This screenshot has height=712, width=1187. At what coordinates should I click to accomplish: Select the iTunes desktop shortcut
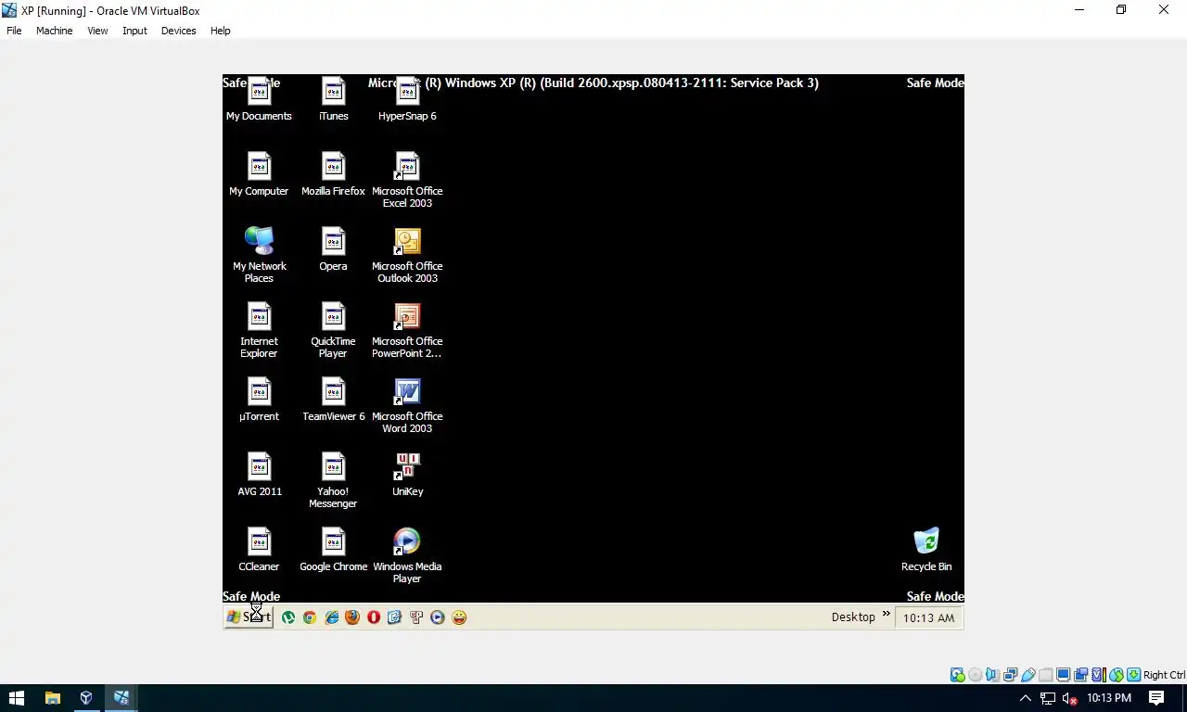[x=333, y=99]
